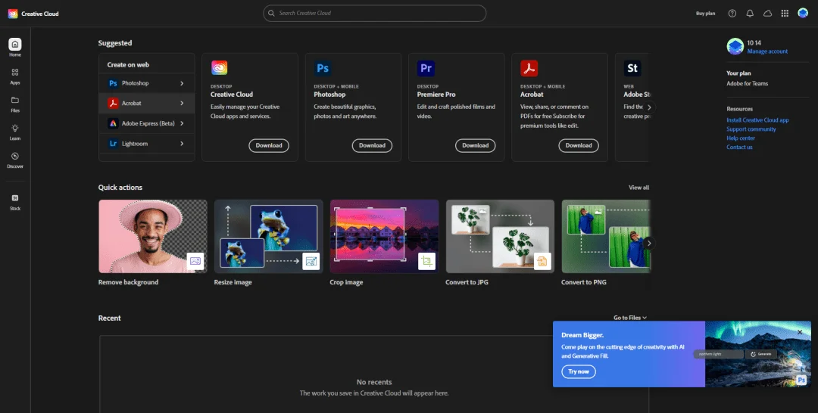
Task: Open the Resize image thumbnail
Action: [x=269, y=237]
